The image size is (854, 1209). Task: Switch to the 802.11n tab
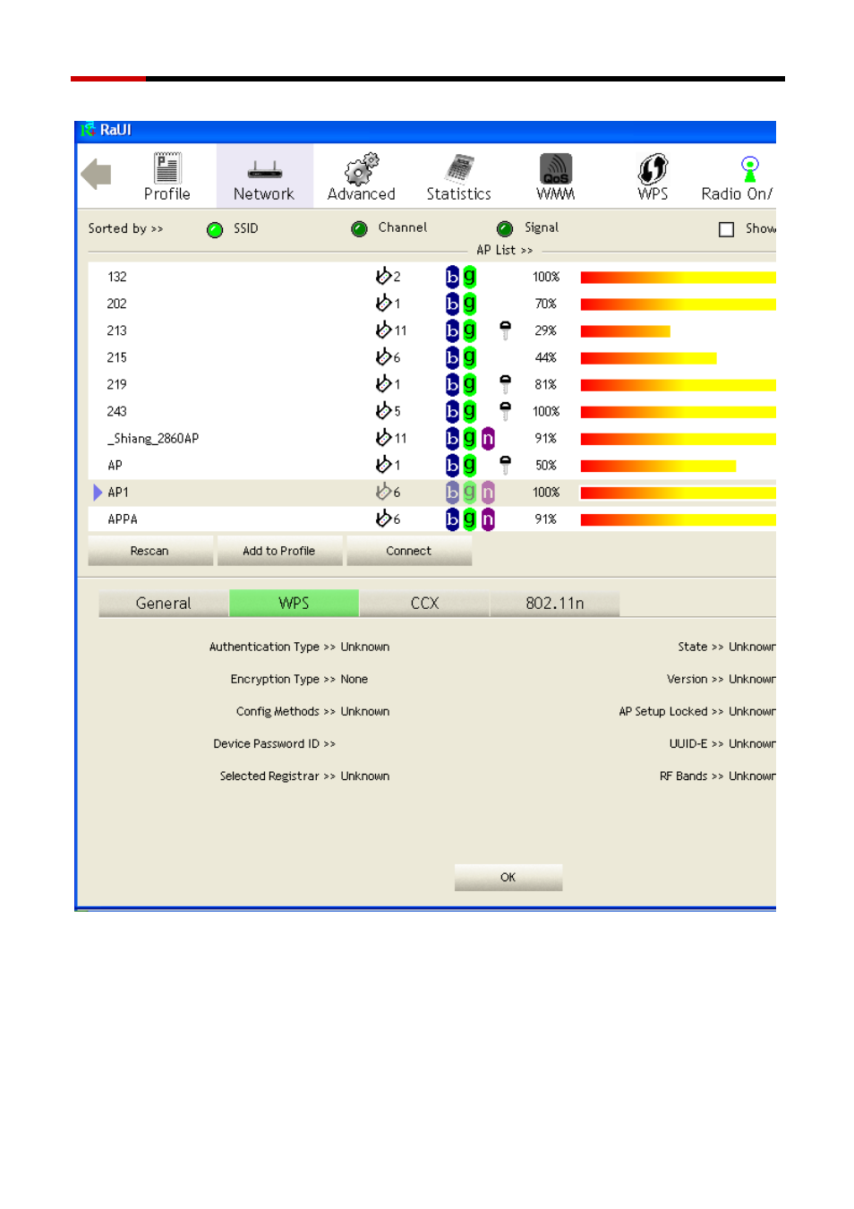(555, 604)
